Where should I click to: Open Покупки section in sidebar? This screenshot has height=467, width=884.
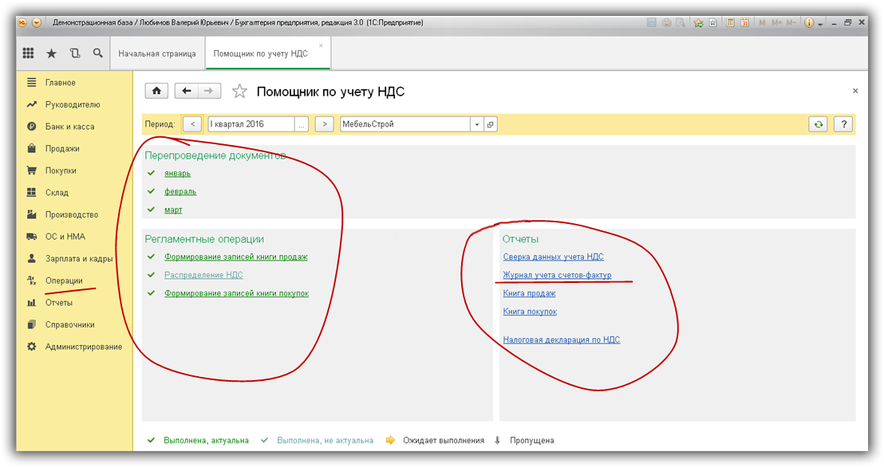[x=61, y=171]
